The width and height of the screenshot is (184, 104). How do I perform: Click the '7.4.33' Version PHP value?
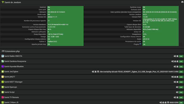(145, 17)
